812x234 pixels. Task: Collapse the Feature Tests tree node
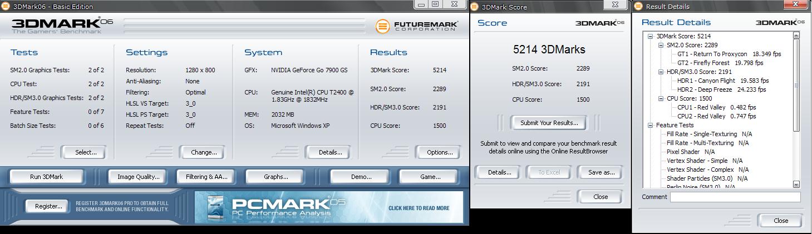pyautogui.click(x=650, y=125)
